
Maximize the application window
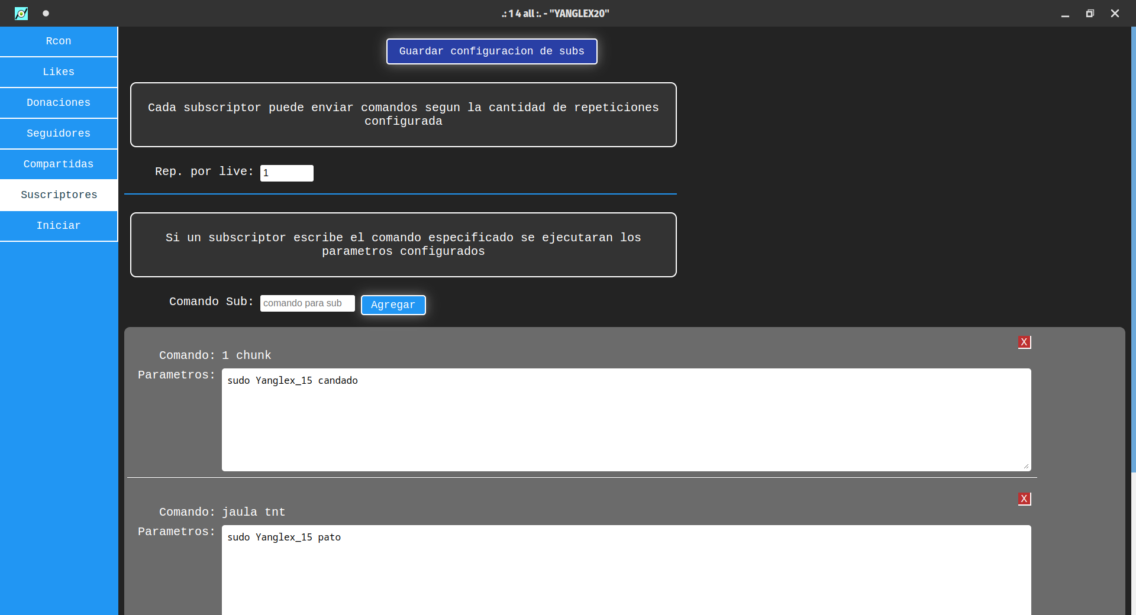[1090, 14]
